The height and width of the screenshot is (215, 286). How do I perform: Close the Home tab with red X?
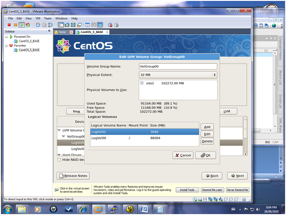pyautogui.click(x=71, y=32)
